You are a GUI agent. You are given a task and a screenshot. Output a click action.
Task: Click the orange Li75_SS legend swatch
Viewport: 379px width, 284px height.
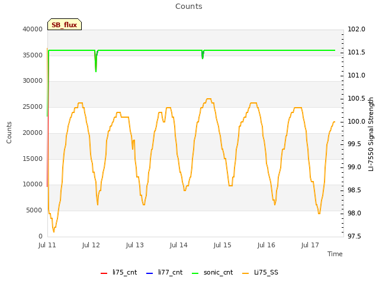click(245, 273)
